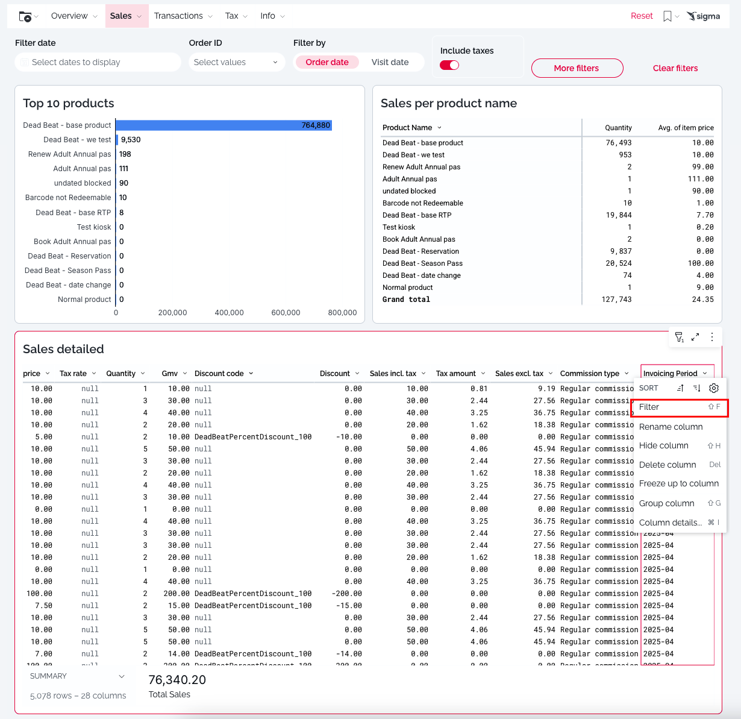Click the Dead Beat - base product bar
The height and width of the screenshot is (719, 741).
(x=224, y=125)
